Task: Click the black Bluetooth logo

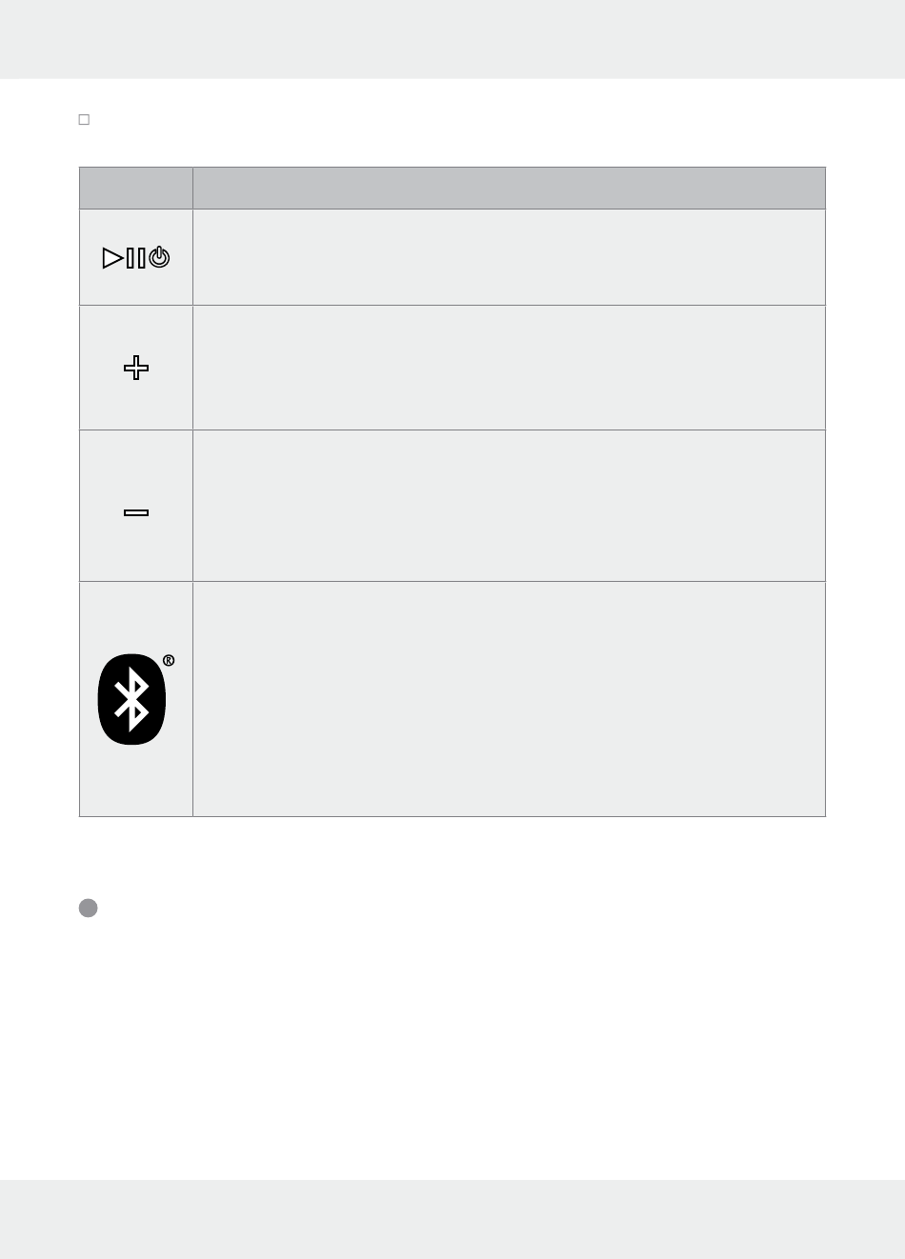Action: 131,699
